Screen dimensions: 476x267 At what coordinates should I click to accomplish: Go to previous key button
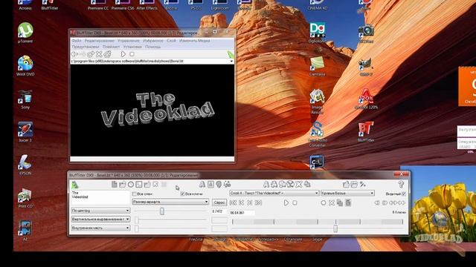(x=242, y=202)
